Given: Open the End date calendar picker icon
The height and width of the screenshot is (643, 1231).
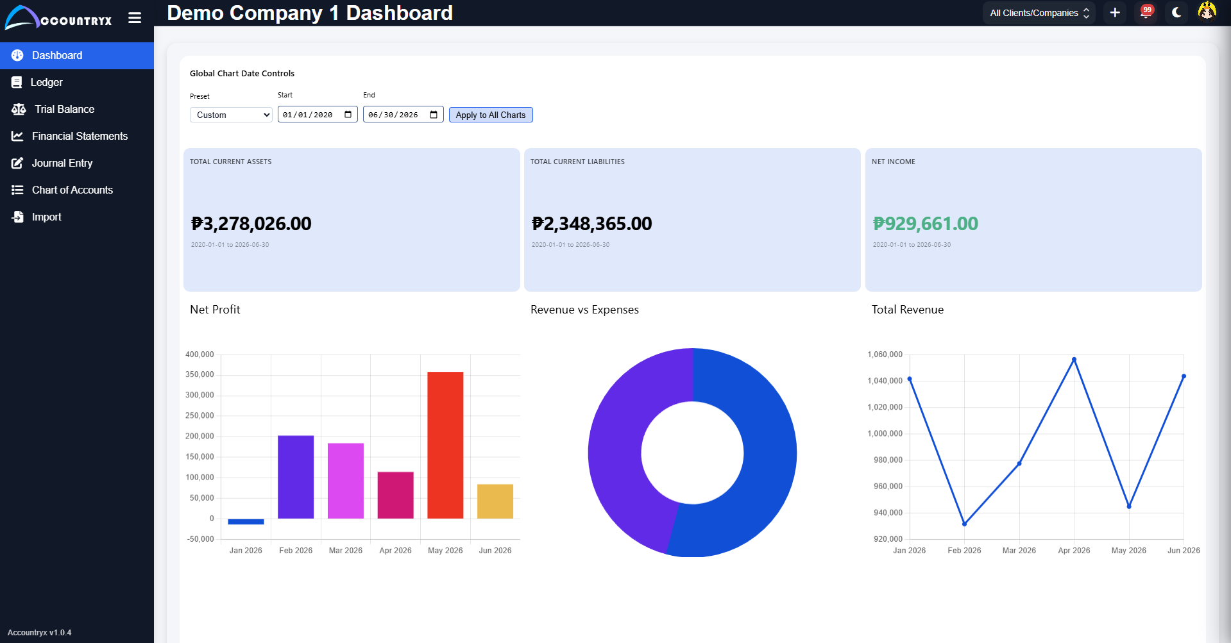Looking at the screenshot, I should pyautogui.click(x=434, y=115).
